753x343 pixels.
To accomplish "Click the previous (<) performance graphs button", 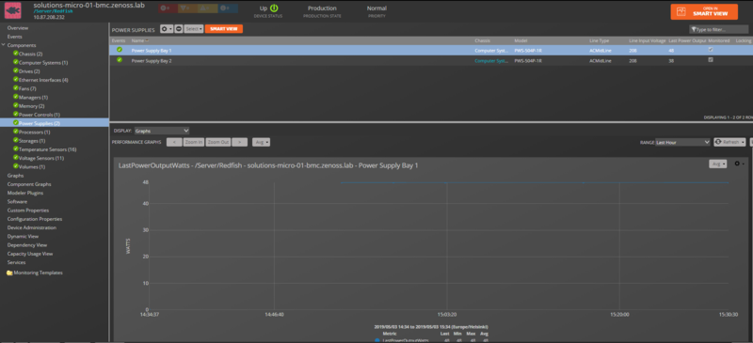I will (174, 142).
